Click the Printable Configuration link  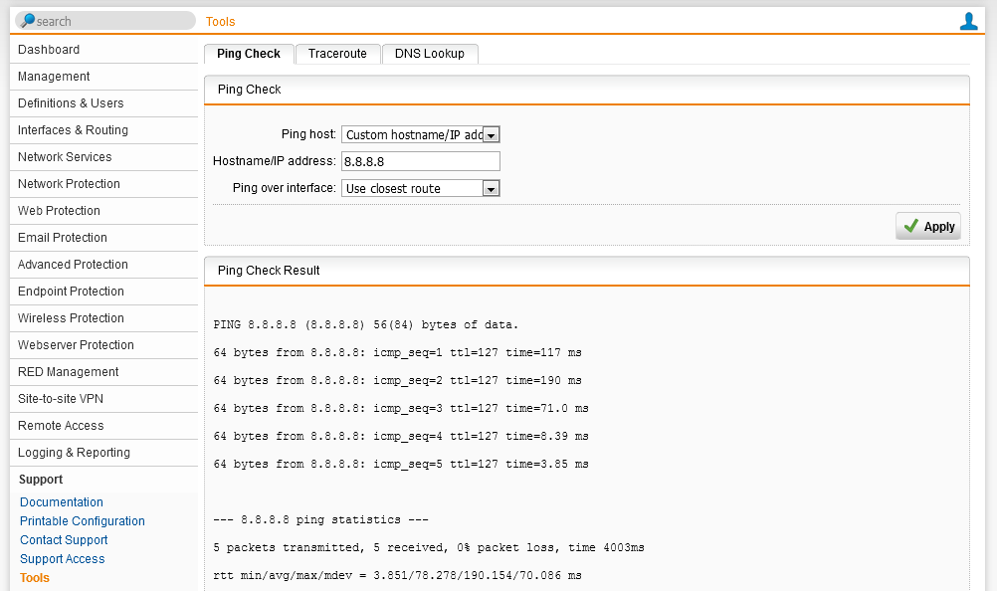(x=83, y=521)
